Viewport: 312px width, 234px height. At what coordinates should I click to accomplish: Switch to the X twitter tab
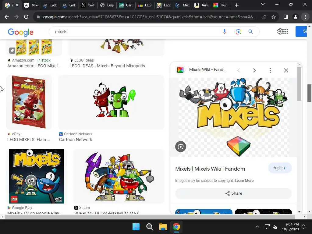(88, 5)
